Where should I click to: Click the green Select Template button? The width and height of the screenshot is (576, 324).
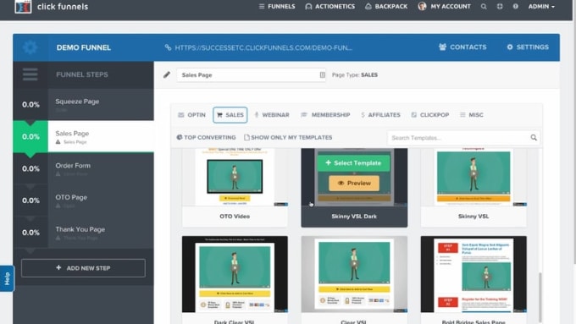tap(353, 163)
